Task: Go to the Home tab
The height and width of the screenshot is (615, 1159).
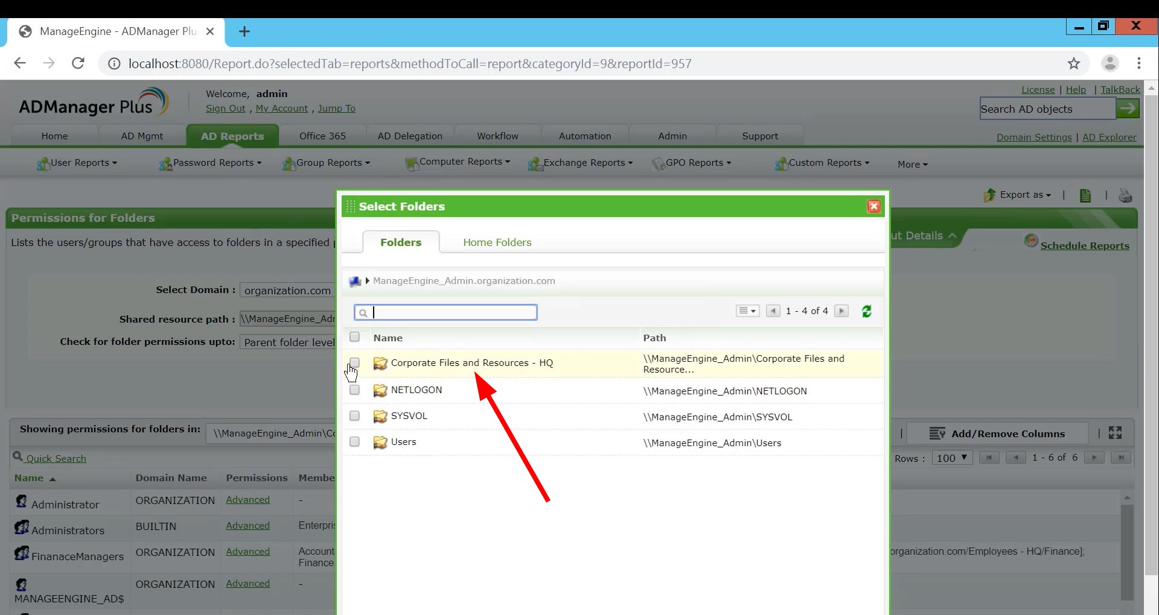Action: pos(54,136)
